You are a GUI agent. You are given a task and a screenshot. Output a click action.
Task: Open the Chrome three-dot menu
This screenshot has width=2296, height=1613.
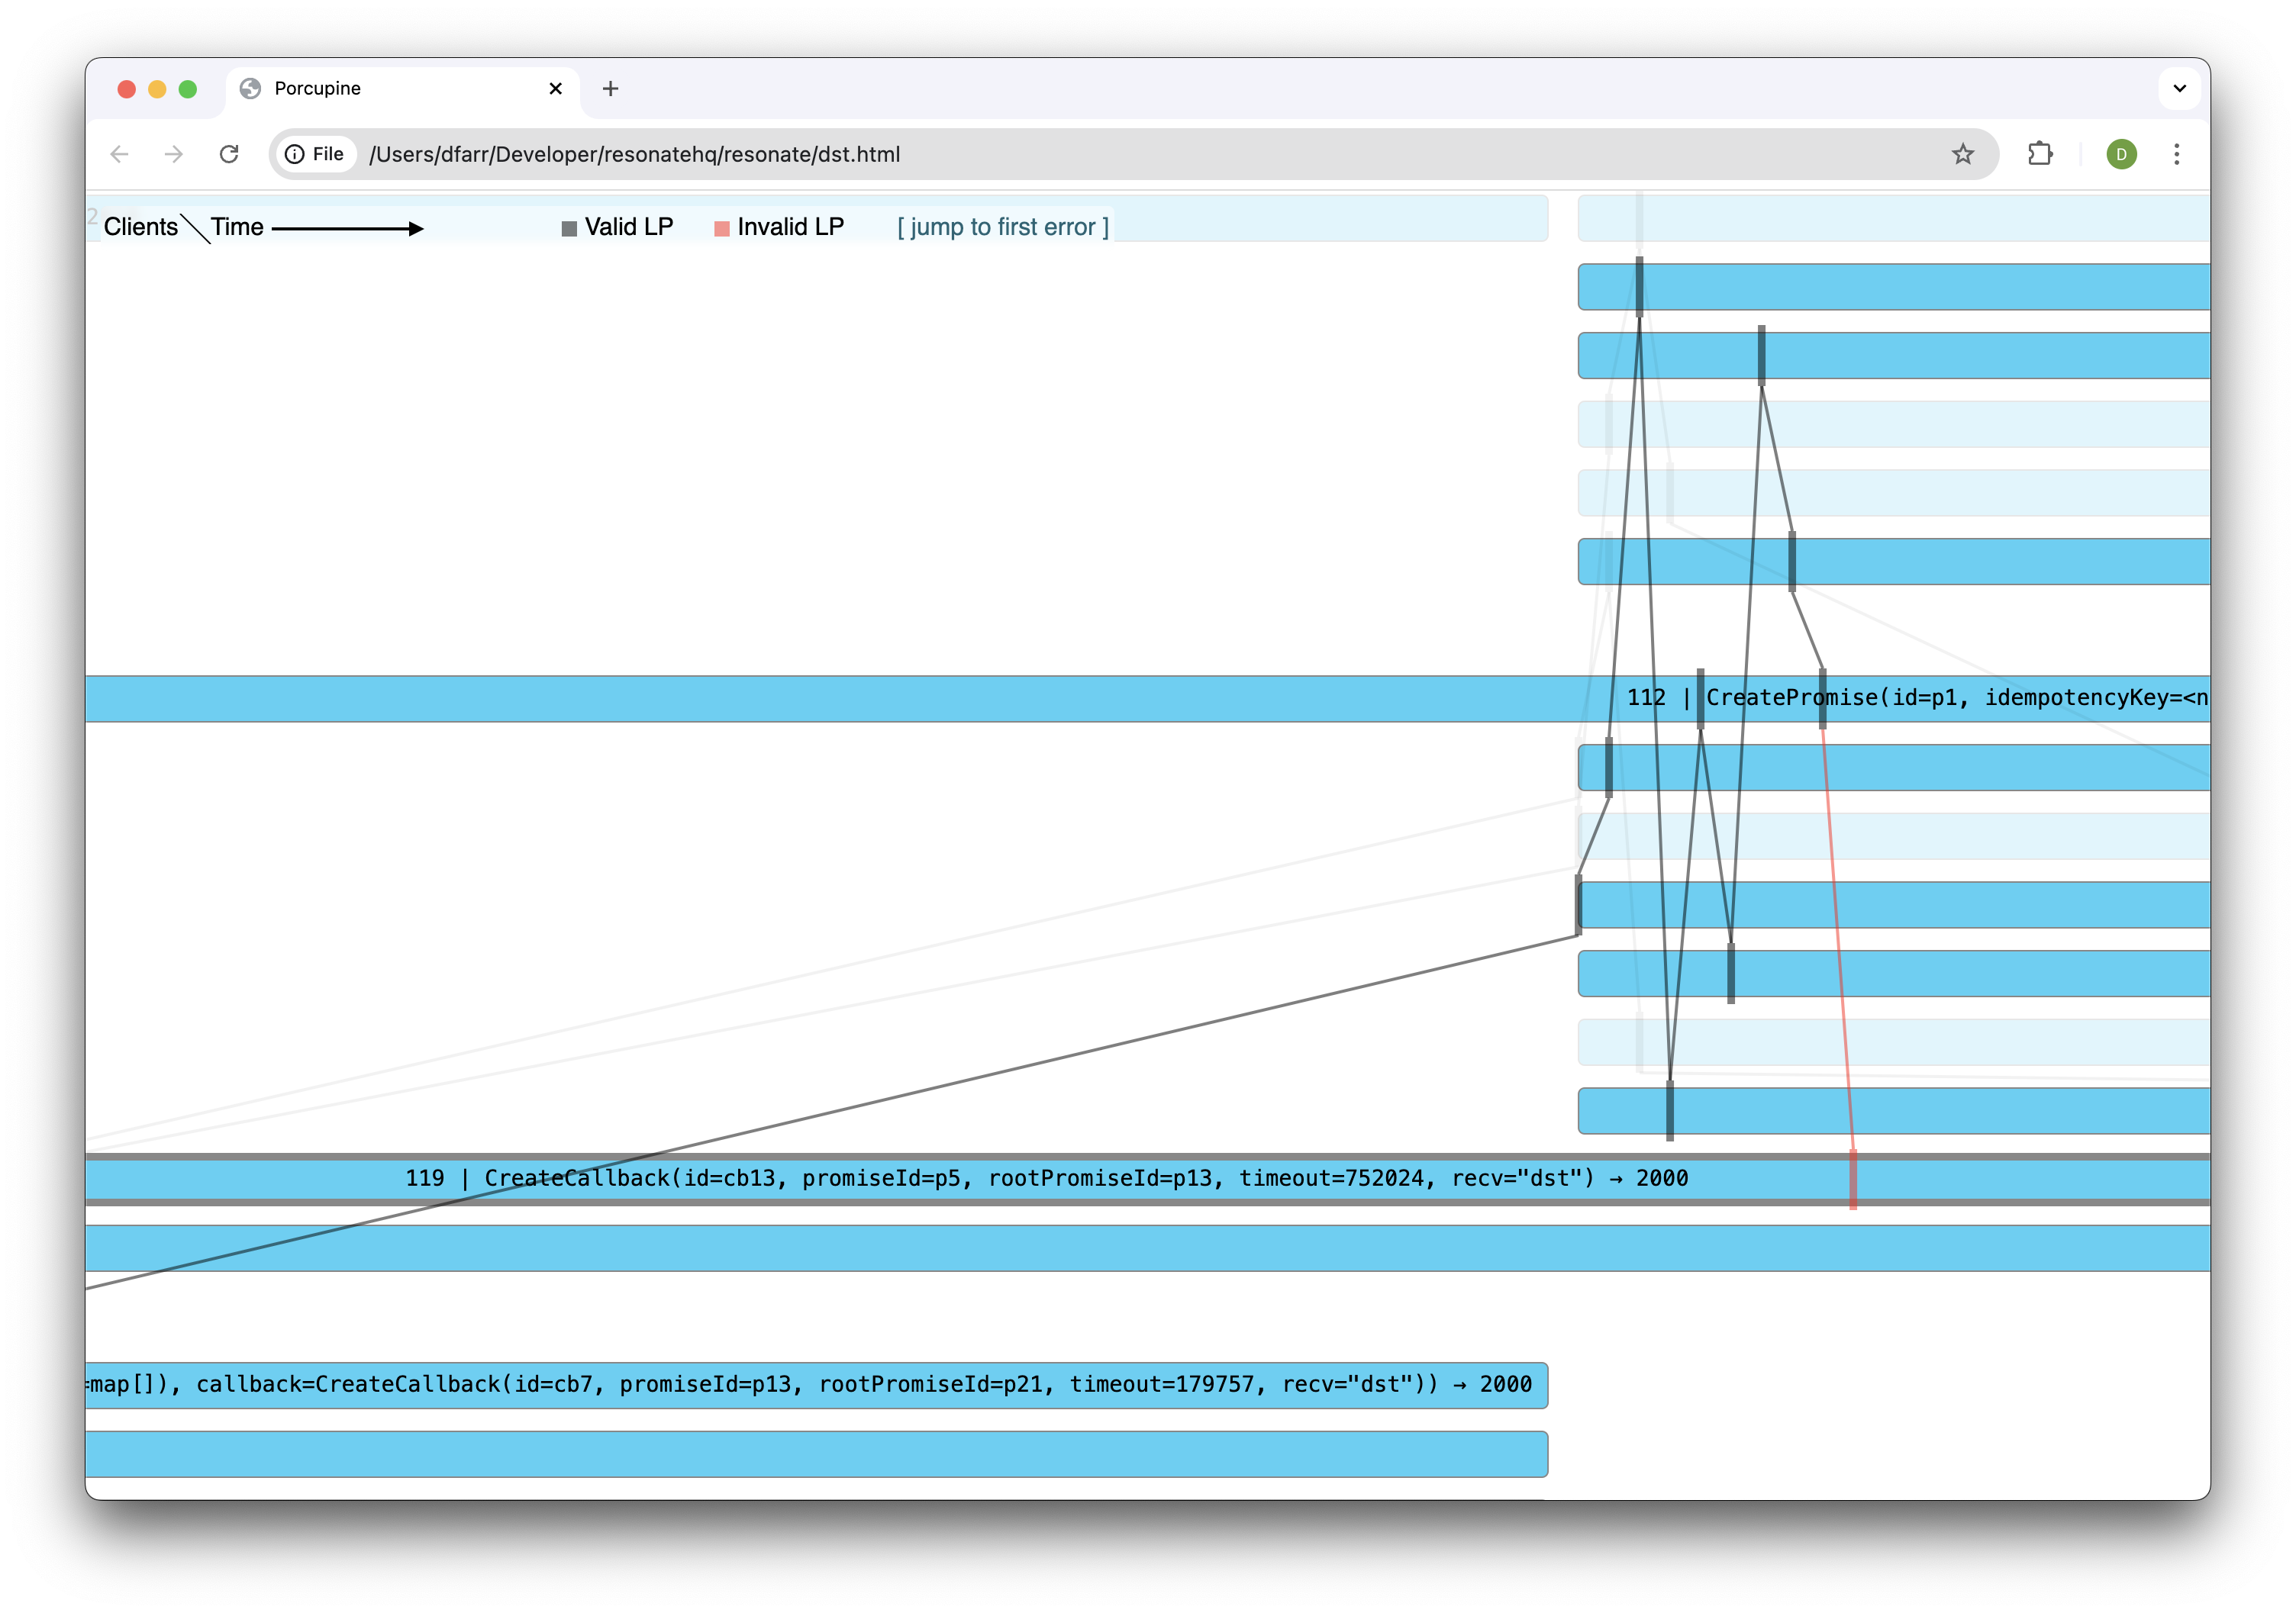tap(2176, 154)
